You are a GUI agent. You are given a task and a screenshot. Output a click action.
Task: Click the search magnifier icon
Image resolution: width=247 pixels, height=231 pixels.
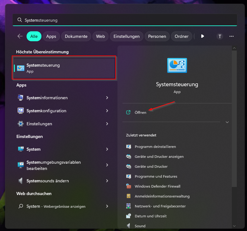click(x=20, y=20)
